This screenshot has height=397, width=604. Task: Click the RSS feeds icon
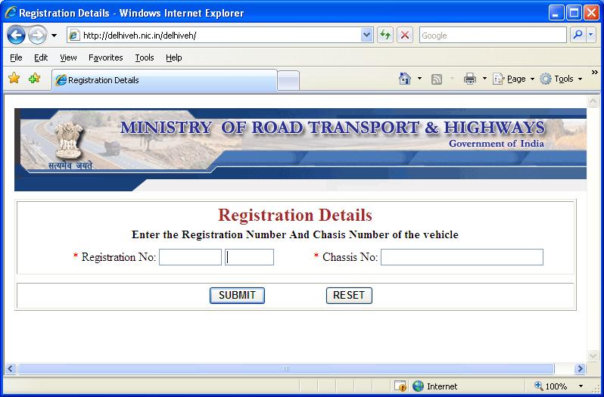coord(437,79)
